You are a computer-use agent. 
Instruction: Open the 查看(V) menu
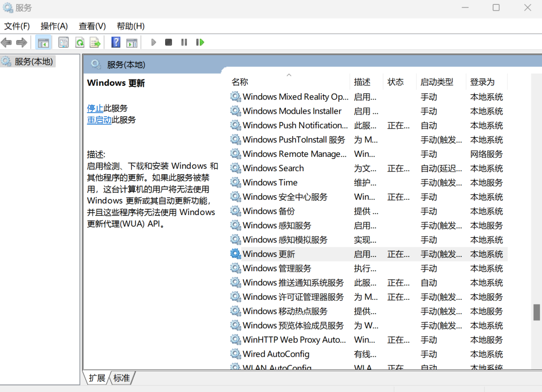[92, 26]
